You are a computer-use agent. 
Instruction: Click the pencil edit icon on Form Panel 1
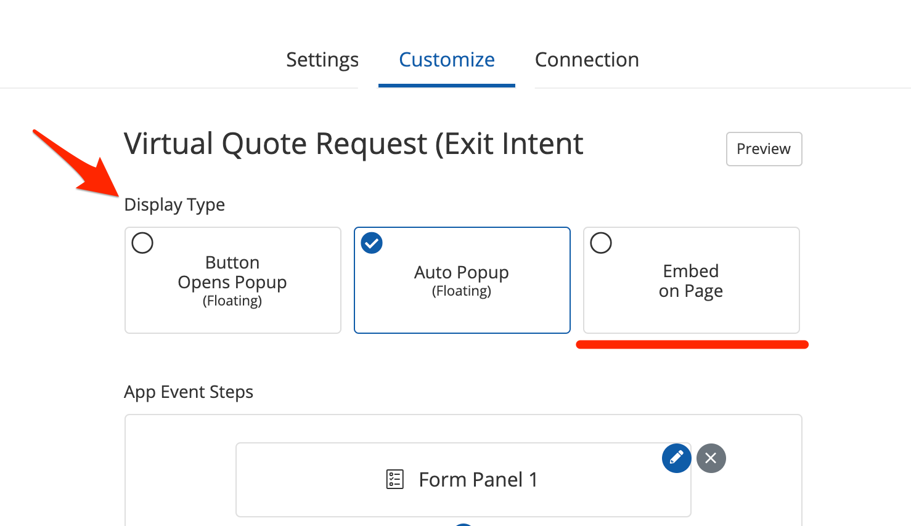click(676, 458)
